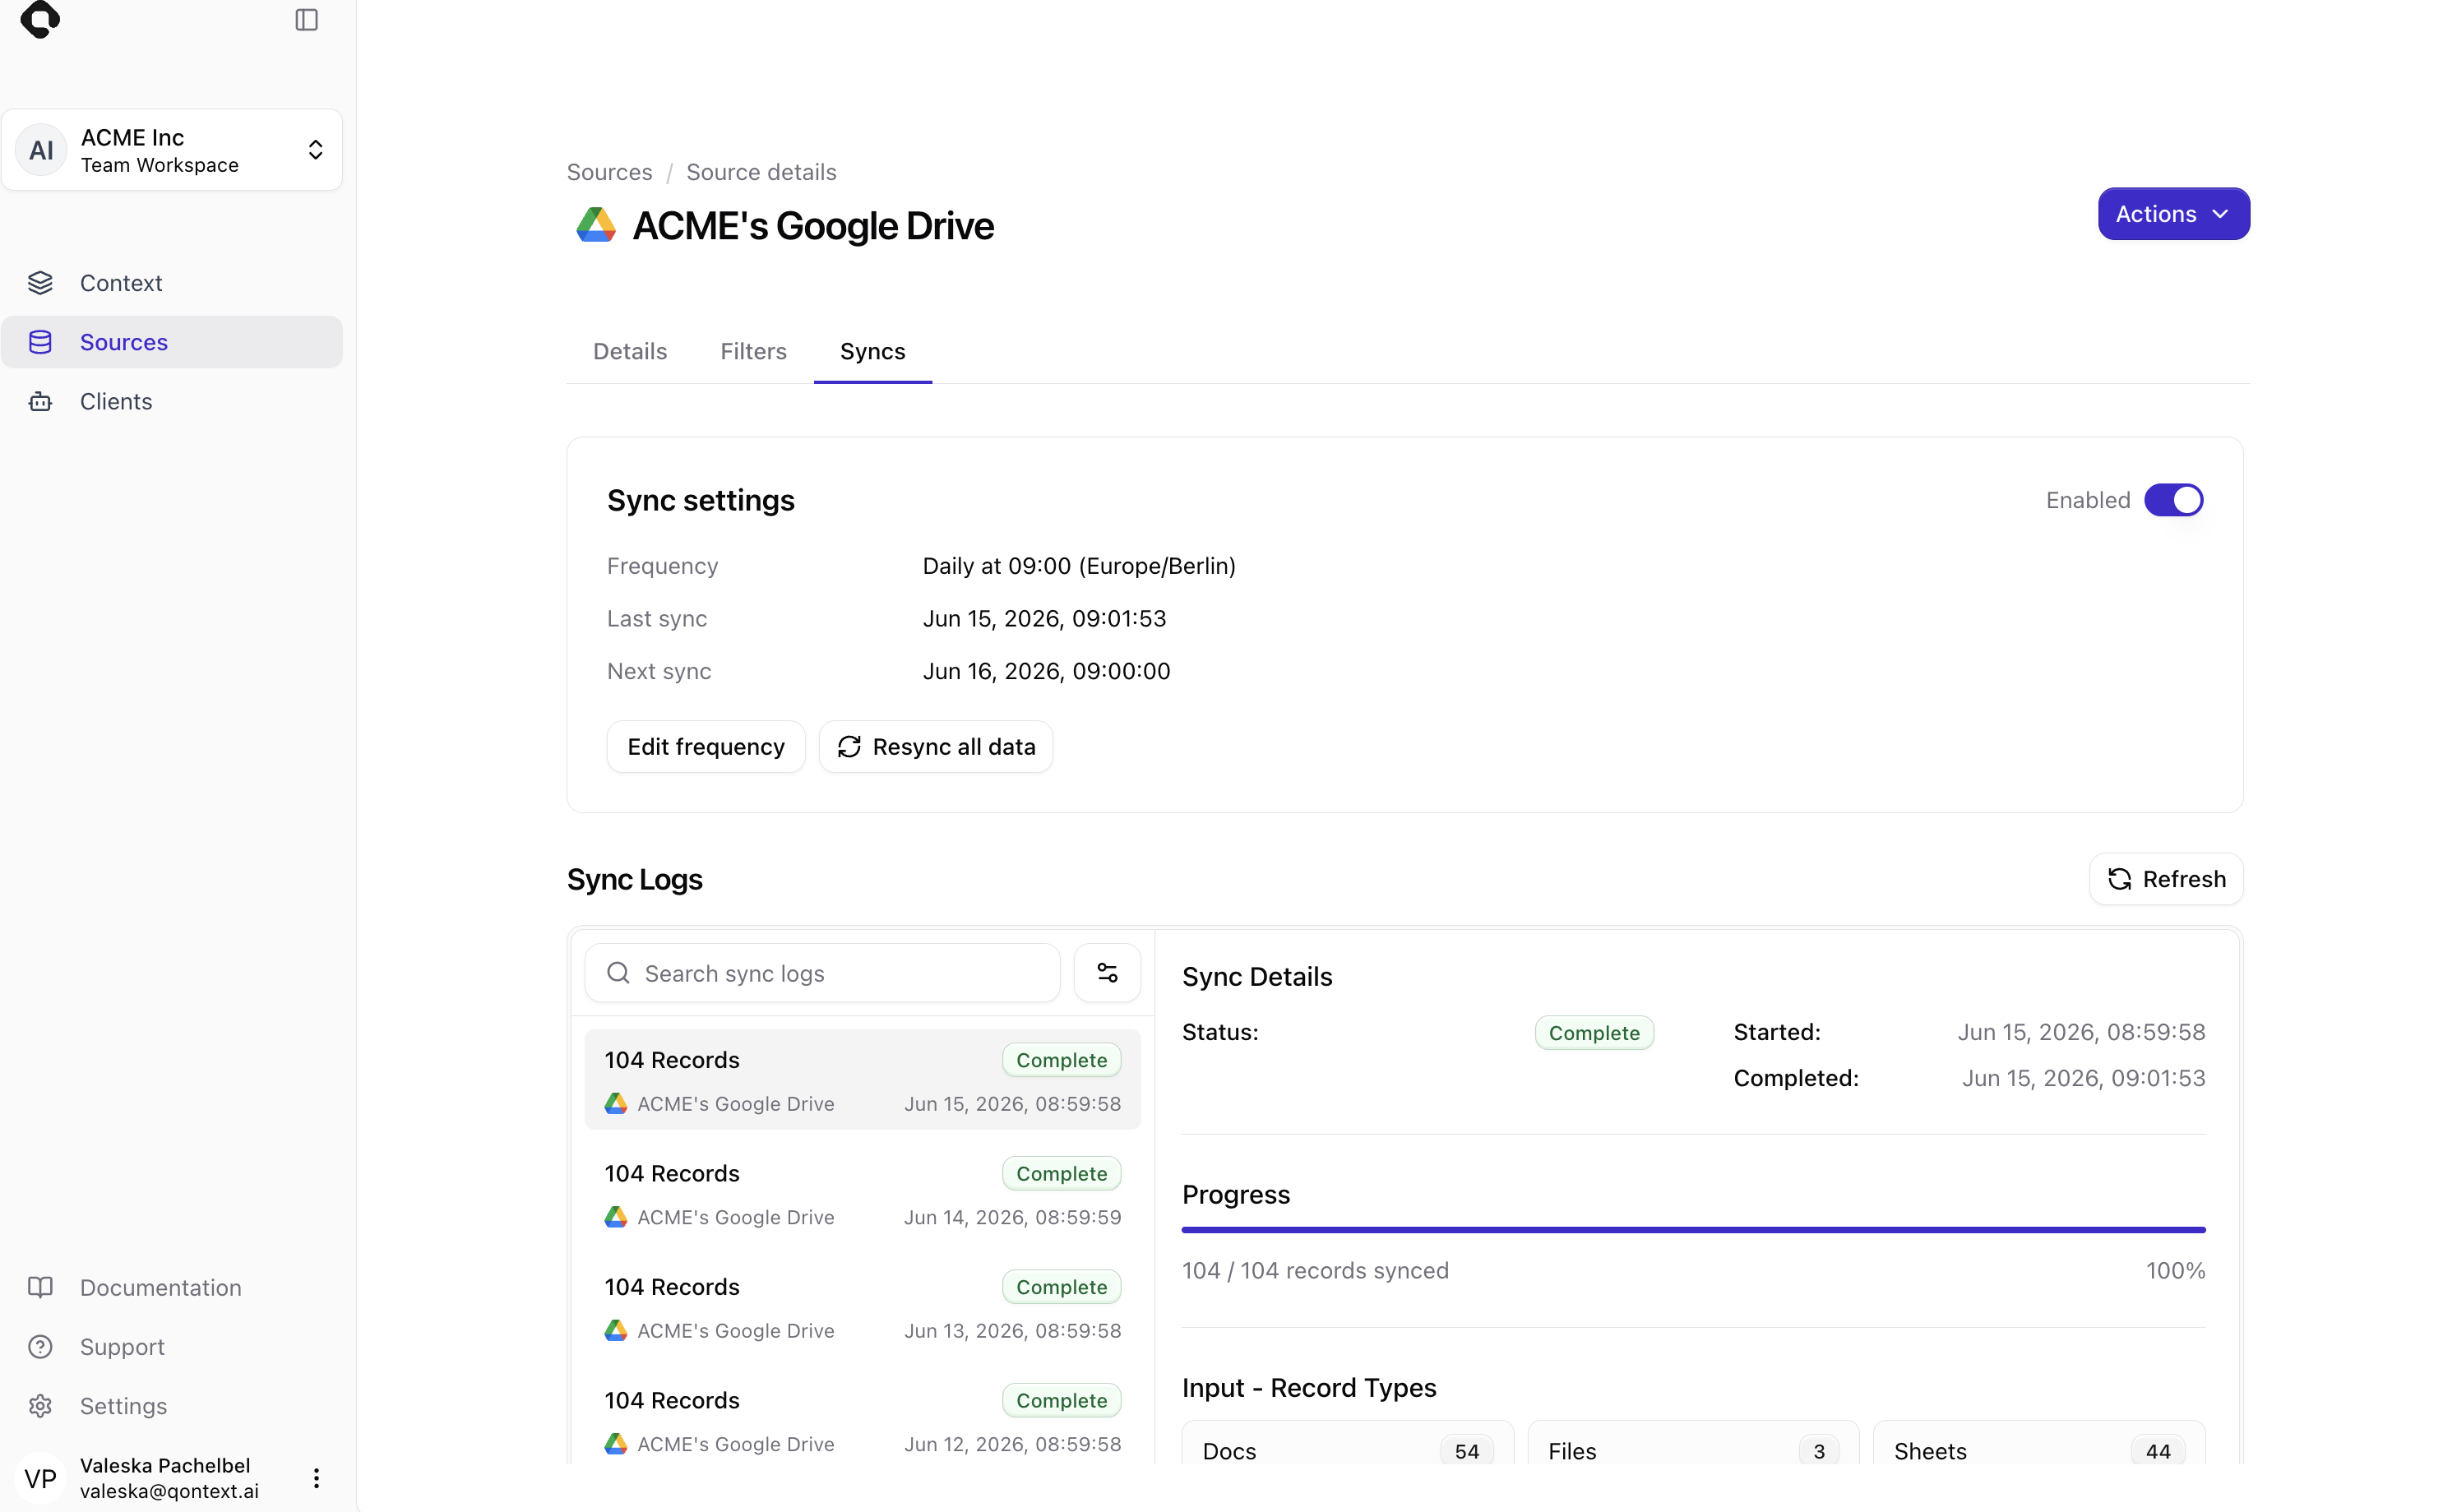Open Documentation via book icon
Image resolution: width=2443 pixels, height=1512 pixels.
coord(40,1287)
